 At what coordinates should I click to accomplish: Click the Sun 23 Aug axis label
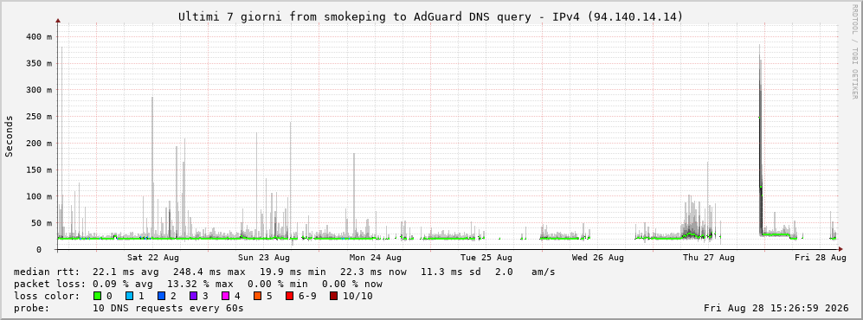point(264,258)
